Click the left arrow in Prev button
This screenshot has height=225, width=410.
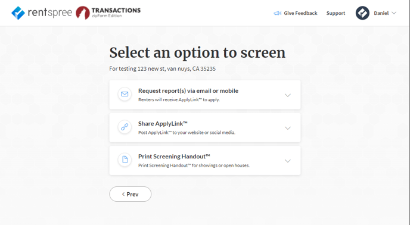pos(123,194)
